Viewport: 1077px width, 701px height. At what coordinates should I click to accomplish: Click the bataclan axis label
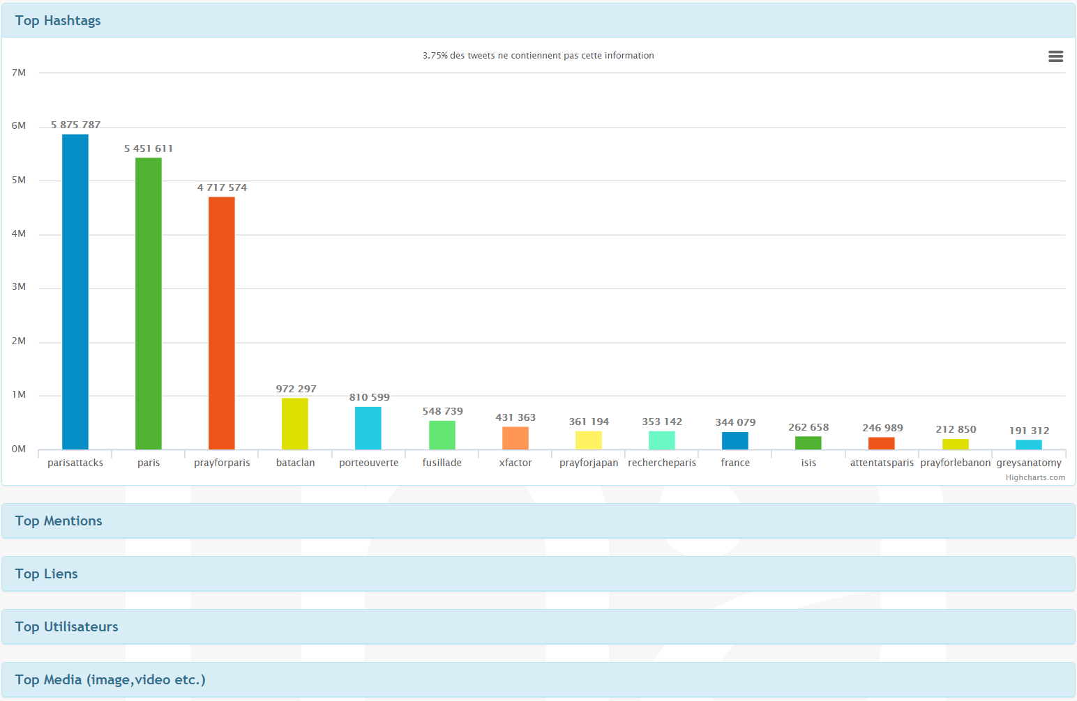pyautogui.click(x=295, y=463)
